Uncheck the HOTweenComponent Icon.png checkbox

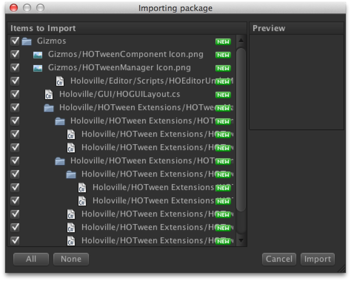pyautogui.click(x=15, y=54)
